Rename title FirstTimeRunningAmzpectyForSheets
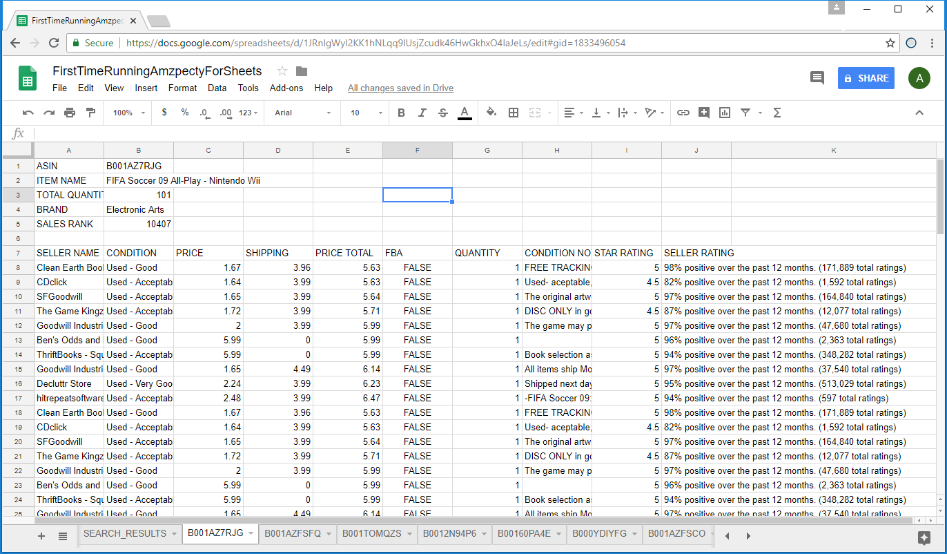This screenshot has height=554, width=947. pos(157,71)
